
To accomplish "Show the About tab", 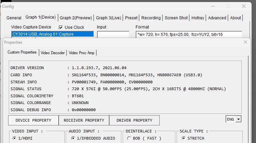I will coord(235,18).
